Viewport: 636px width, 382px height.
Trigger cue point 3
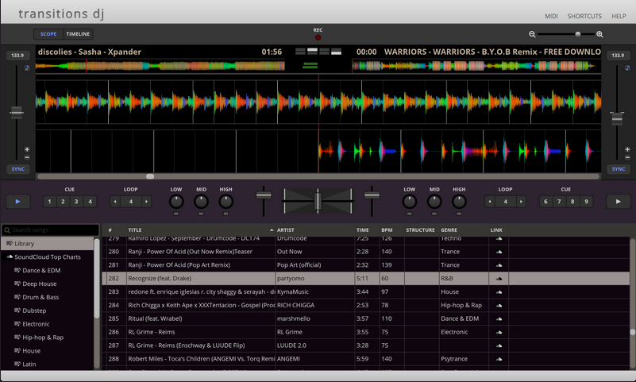76,202
